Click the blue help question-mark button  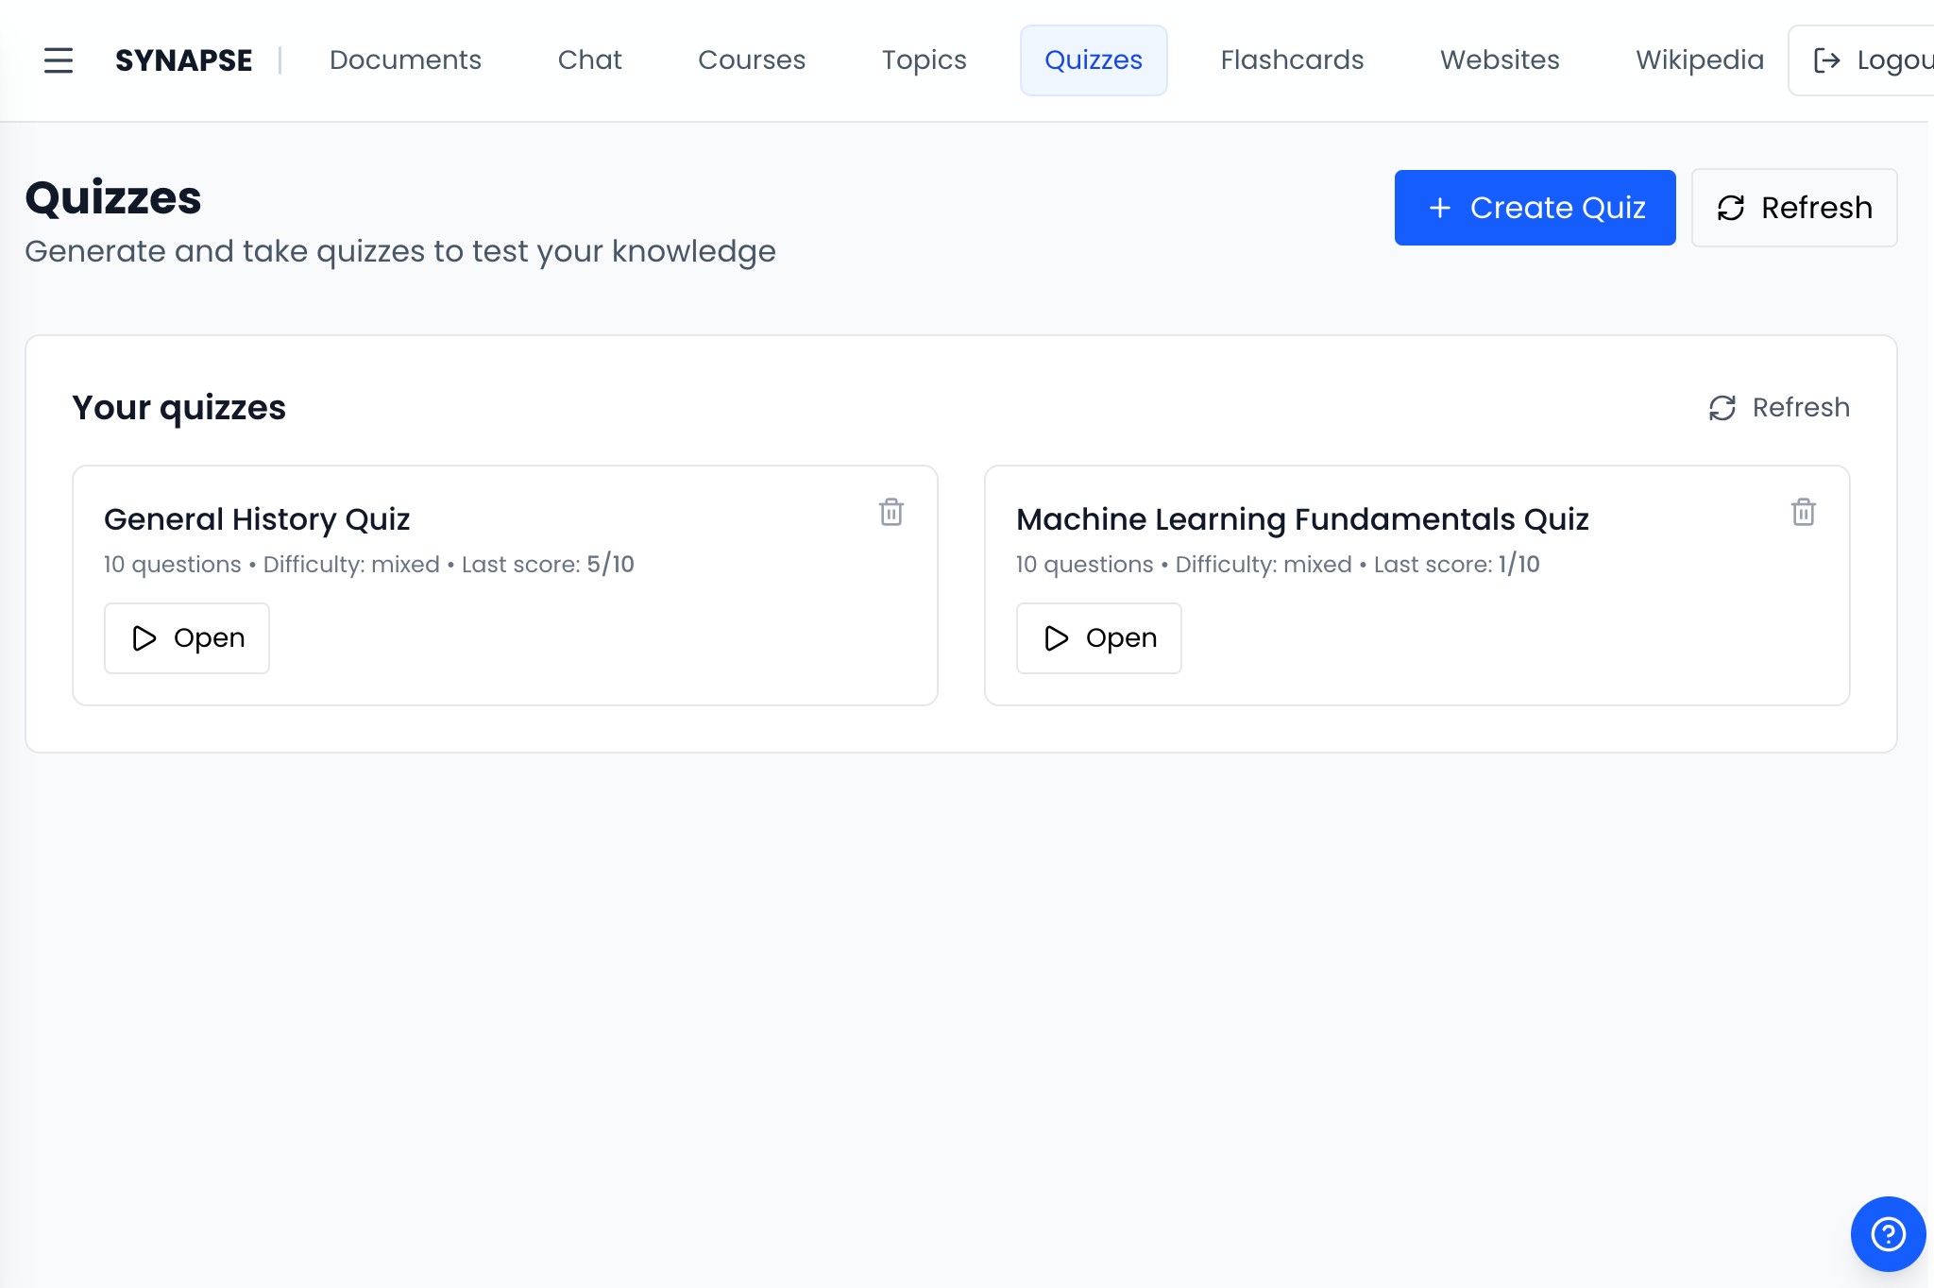coord(1887,1233)
